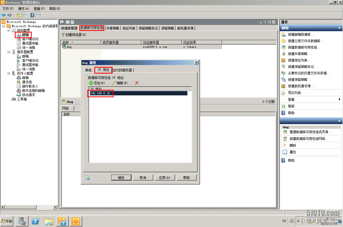Click the 开始 Start button
The height and width of the screenshot is (227, 343).
[x=7, y=221]
